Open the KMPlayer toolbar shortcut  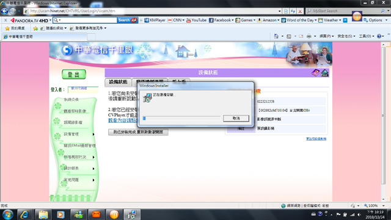(x=155, y=20)
